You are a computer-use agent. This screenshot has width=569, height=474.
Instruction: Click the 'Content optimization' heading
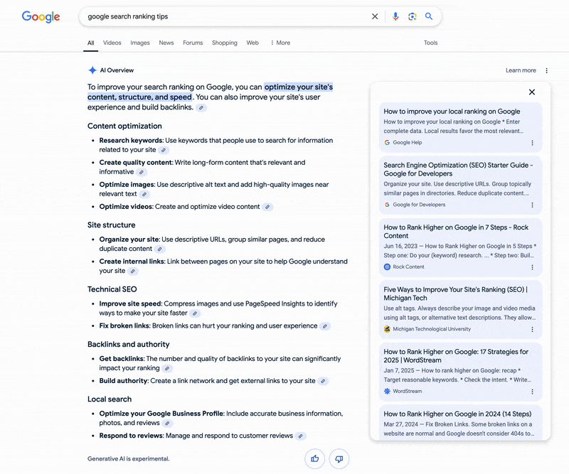coord(124,126)
